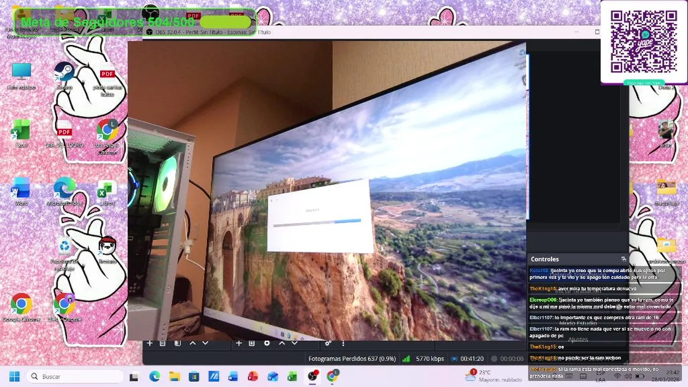The image size is (688, 387).
Task: Open the OBS source properties gear icon
Action: (x=267, y=343)
